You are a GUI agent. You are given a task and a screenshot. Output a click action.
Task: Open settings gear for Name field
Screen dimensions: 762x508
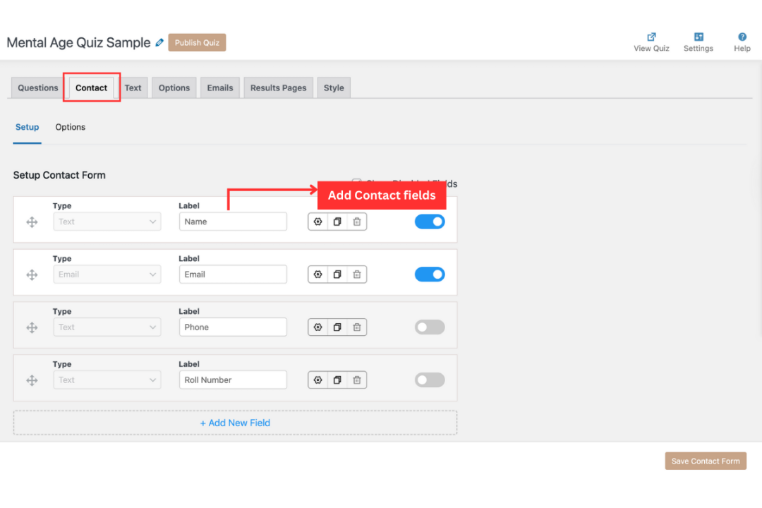pyautogui.click(x=318, y=222)
